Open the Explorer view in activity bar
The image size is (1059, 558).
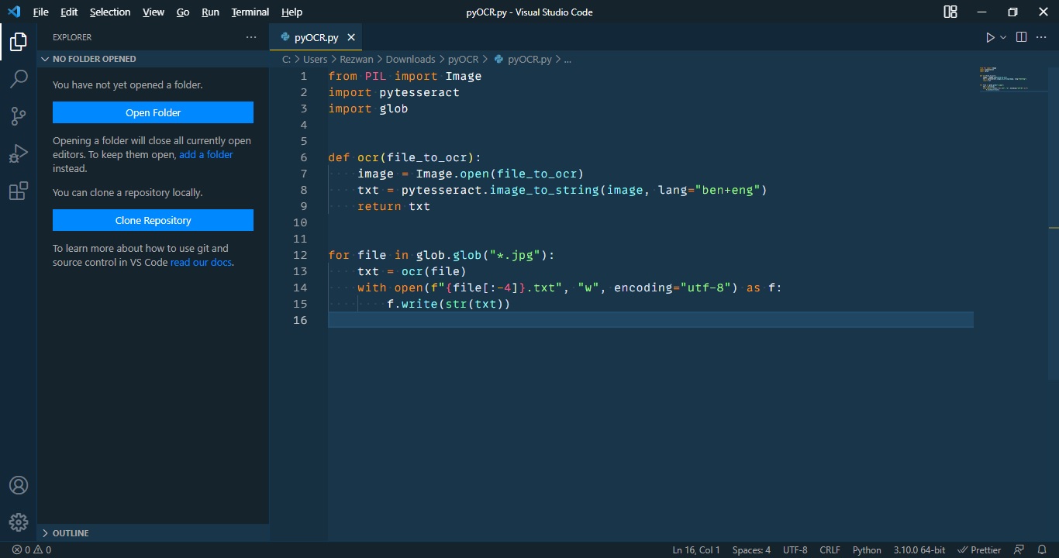(19, 42)
